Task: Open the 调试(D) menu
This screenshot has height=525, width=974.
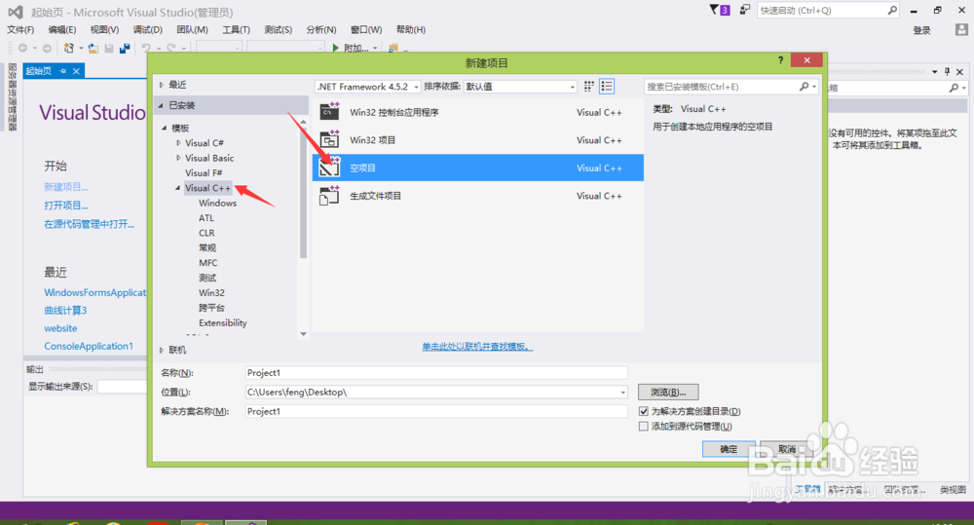Action: [x=148, y=30]
